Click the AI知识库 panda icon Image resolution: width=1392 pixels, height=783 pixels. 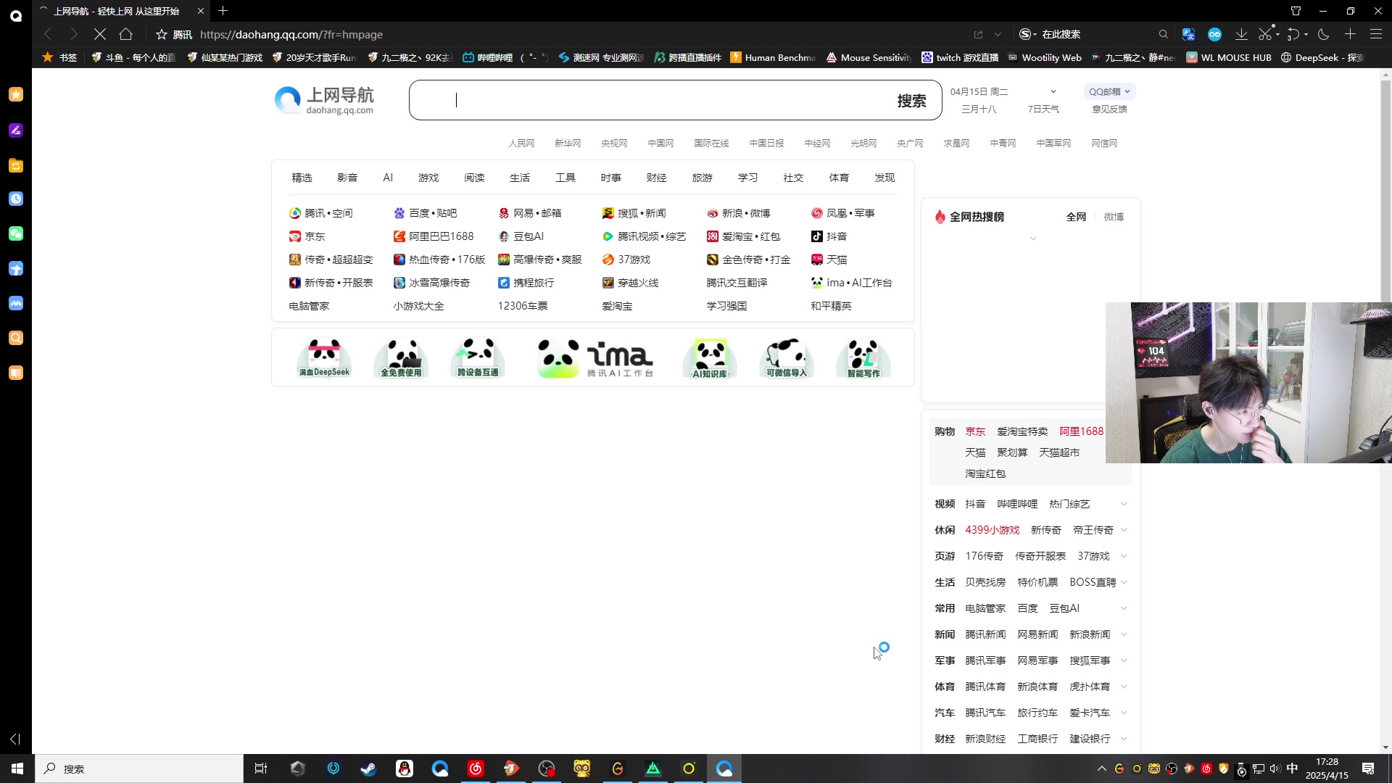tap(710, 357)
